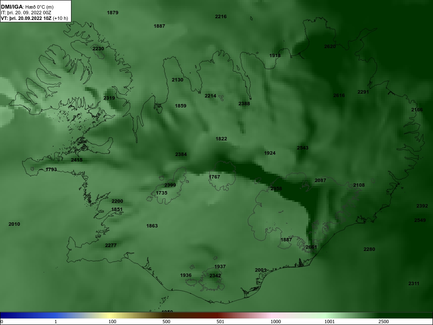Click the map value 2958
433x325 pixels.
[x=276, y=188]
